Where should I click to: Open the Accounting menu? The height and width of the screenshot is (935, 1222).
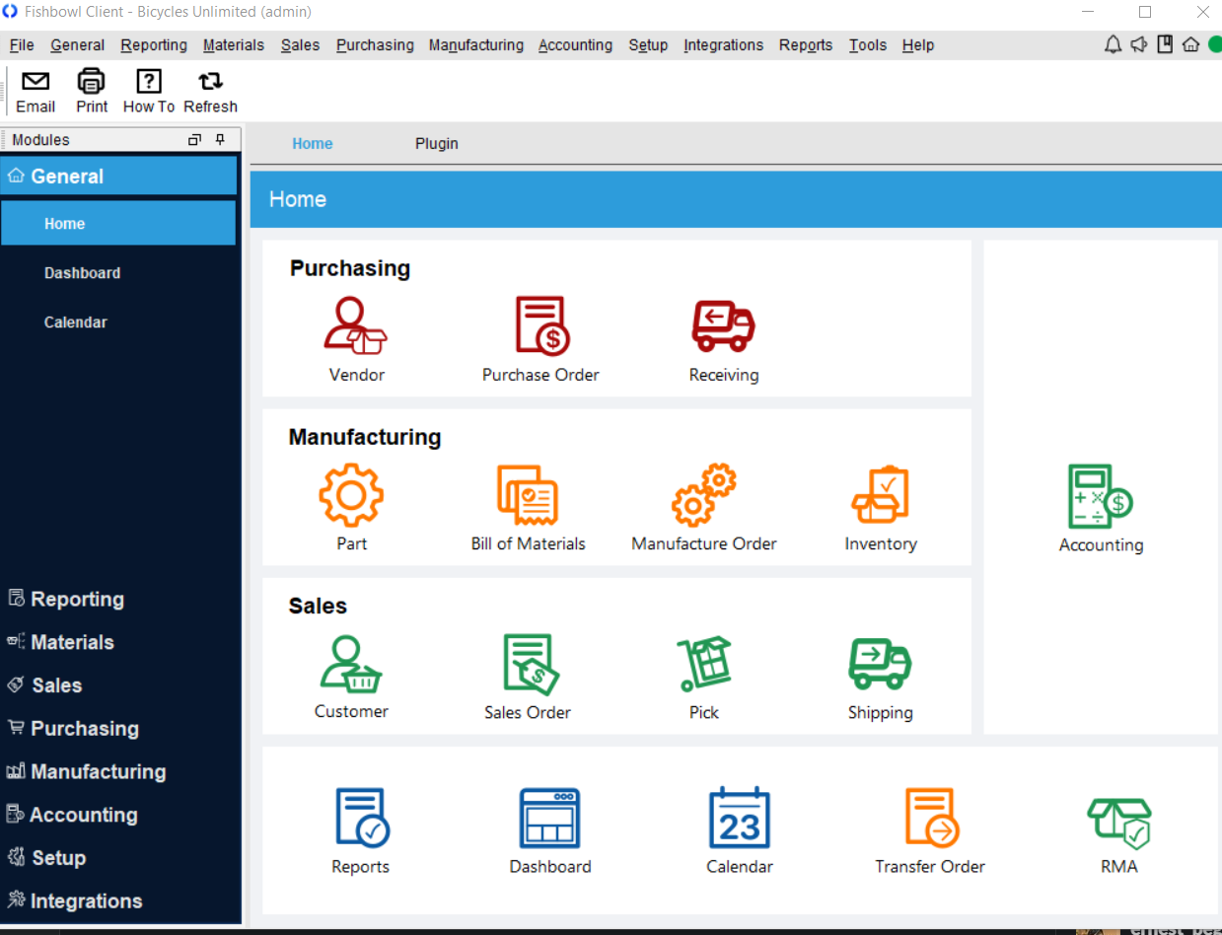click(x=575, y=45)
